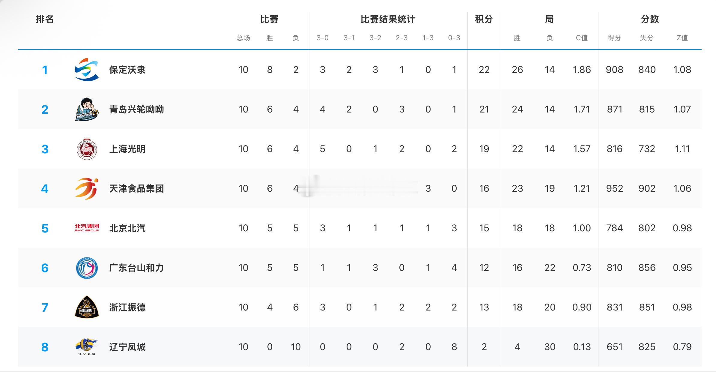Click the 天津食品集团 orange runner logo
716x372 pixels.
[87, 189]
